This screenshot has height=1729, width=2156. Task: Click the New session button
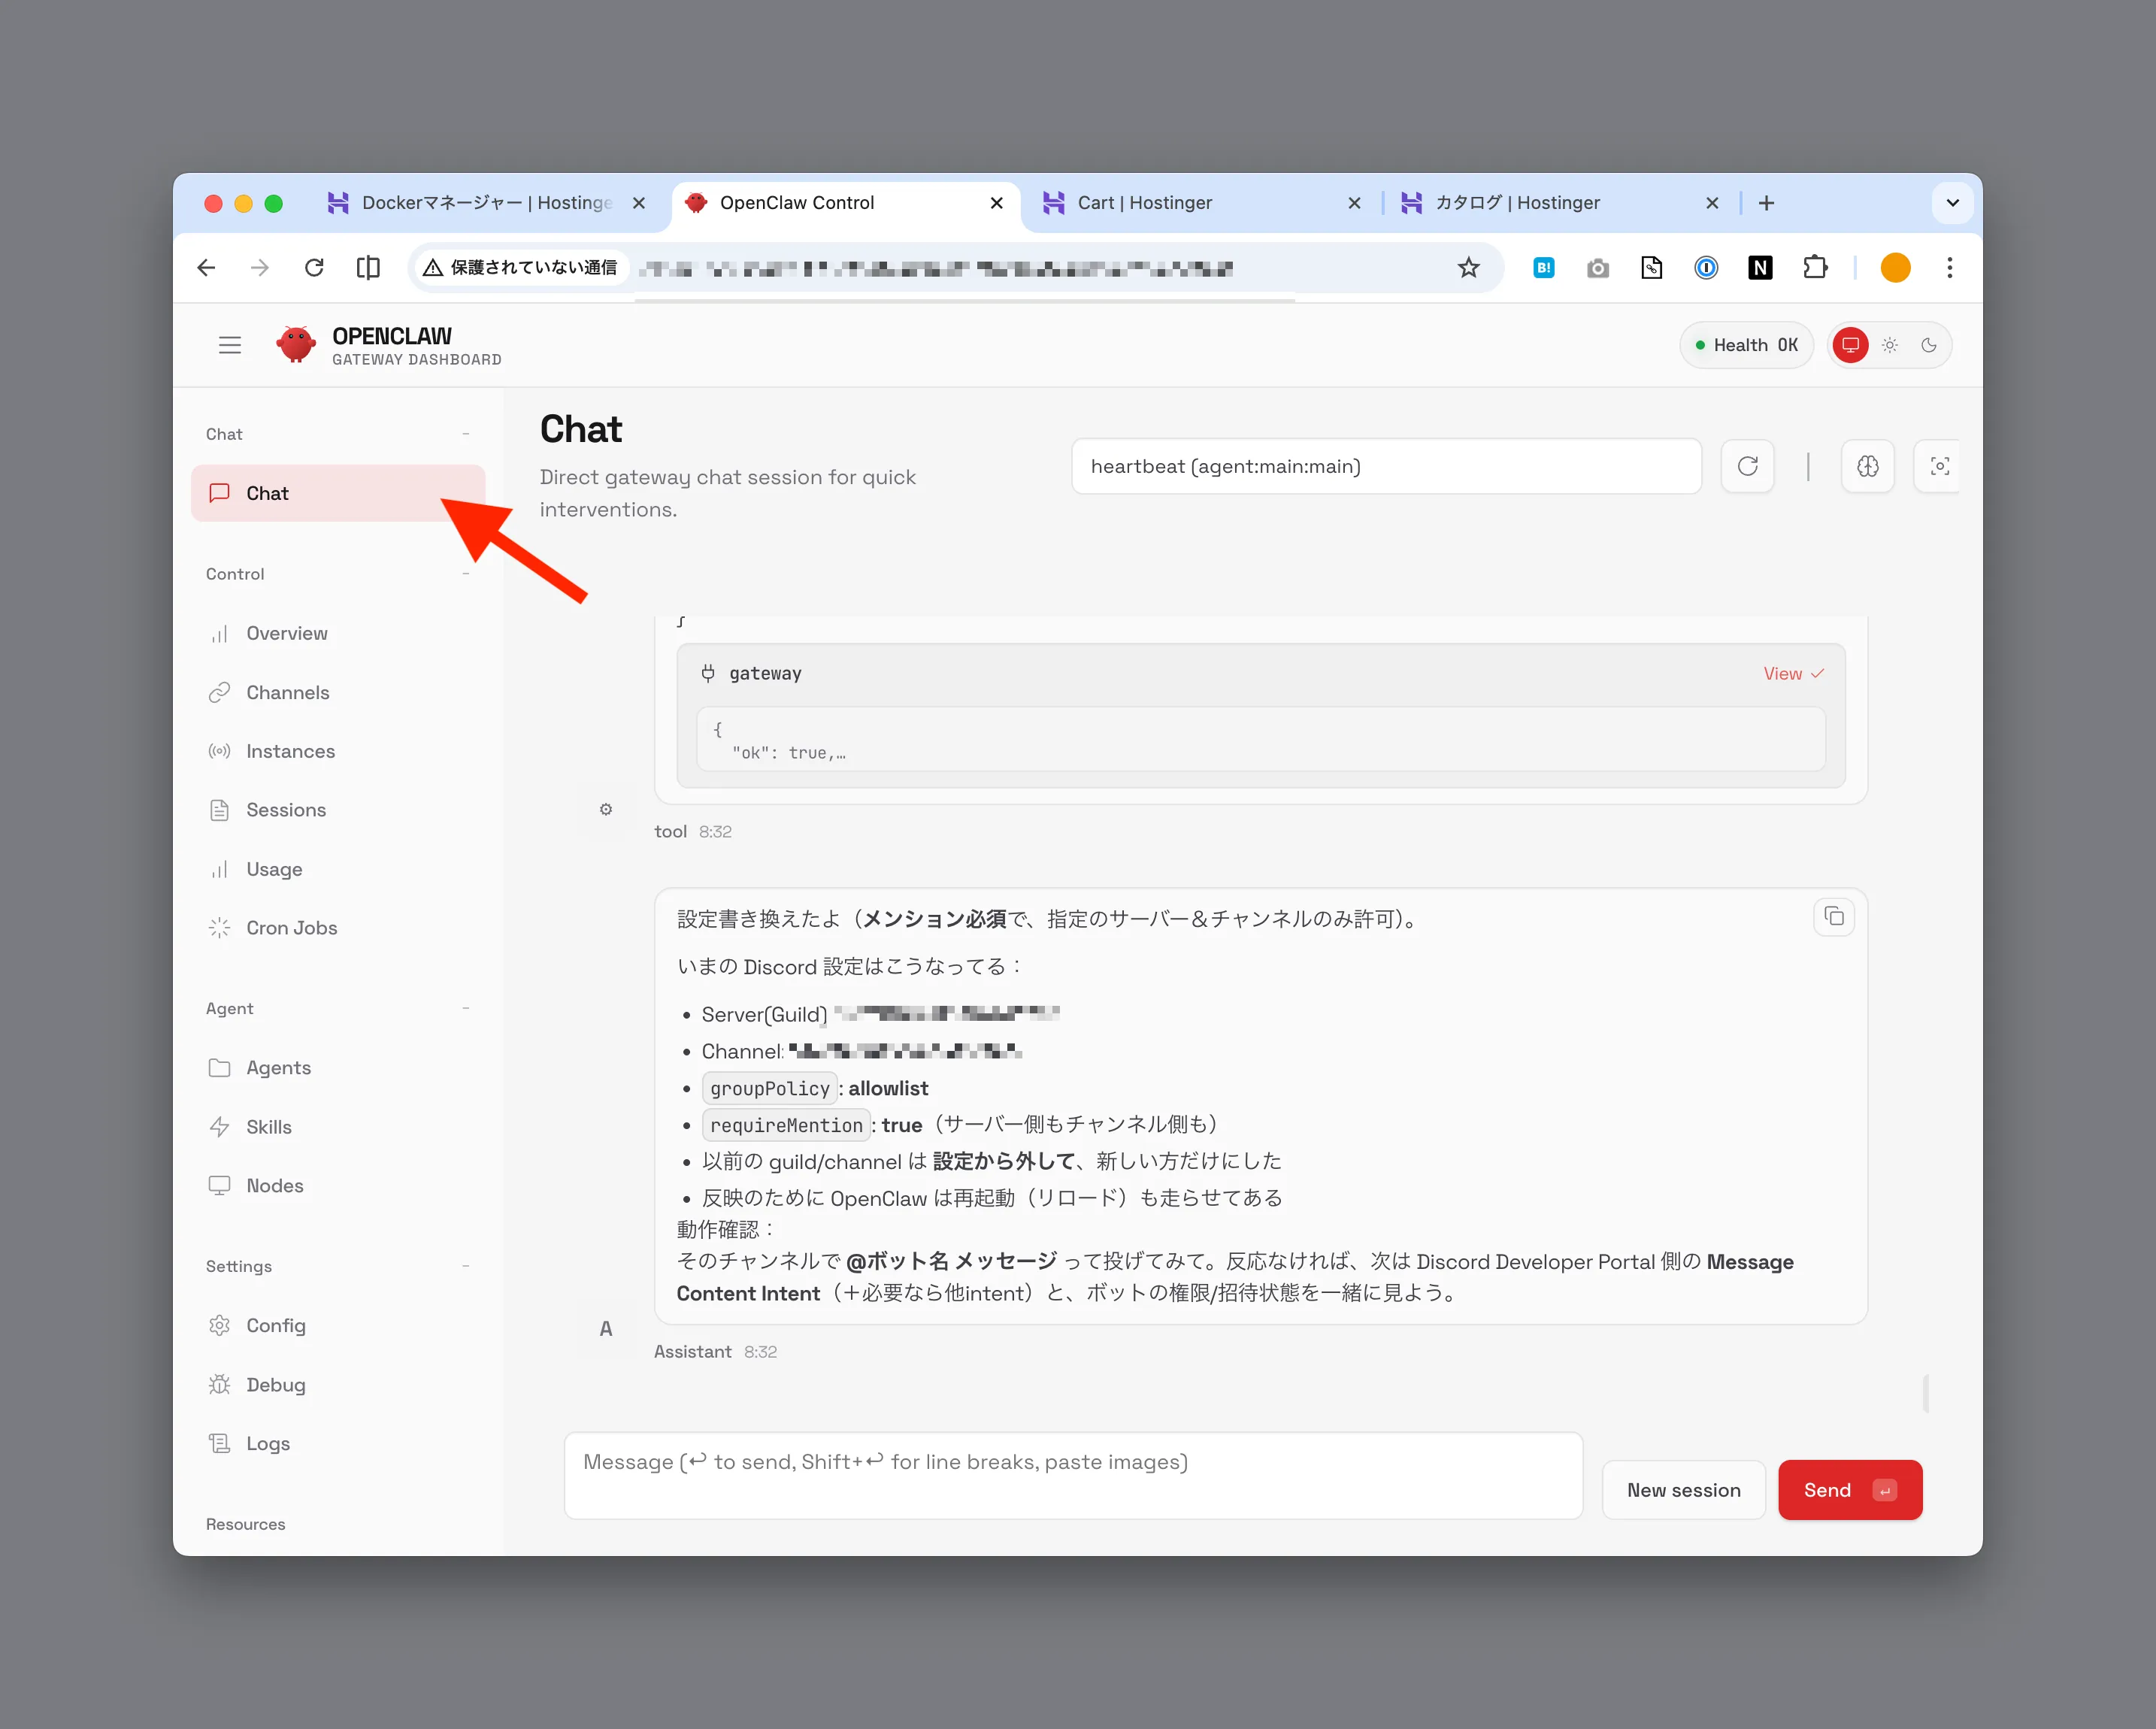tap(1683, 1490)
